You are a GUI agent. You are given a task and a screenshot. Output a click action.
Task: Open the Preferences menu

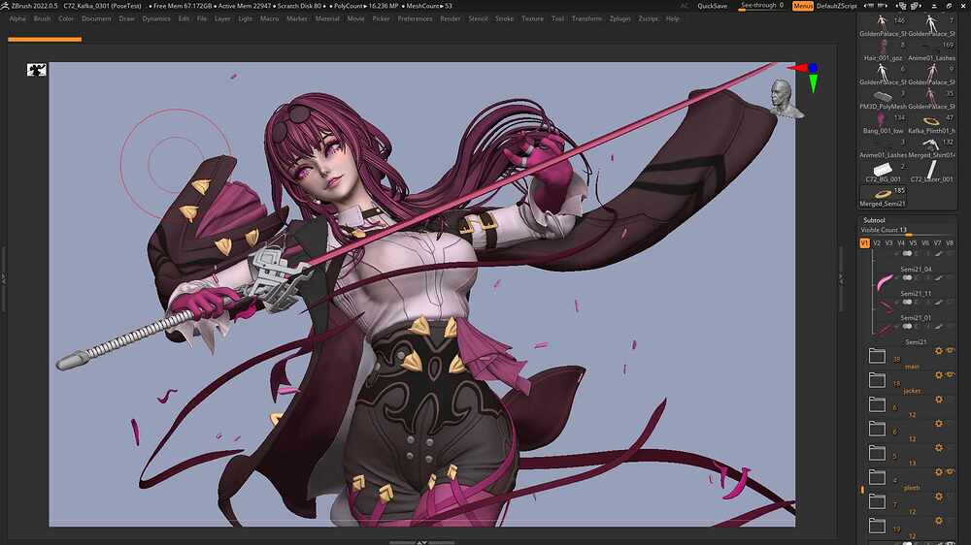[x=415, y=18]
